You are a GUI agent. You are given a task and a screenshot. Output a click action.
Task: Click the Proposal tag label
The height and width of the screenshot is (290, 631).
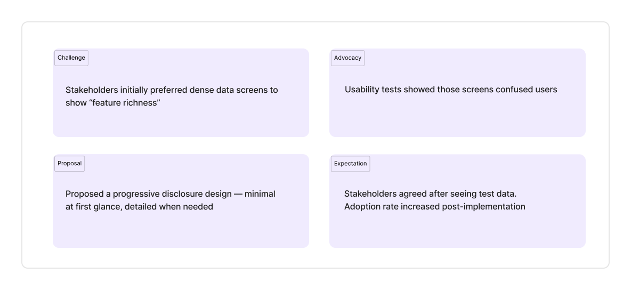pos(70,164)
